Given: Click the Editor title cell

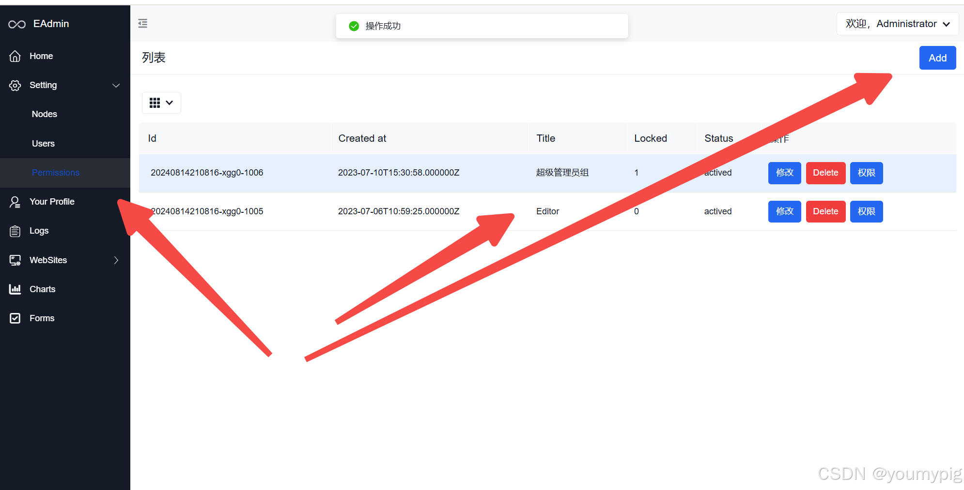Looking at the screenshot, I should click(547, 211).
